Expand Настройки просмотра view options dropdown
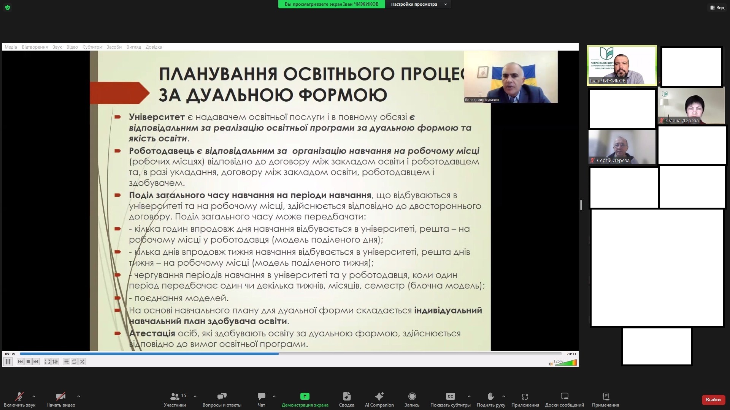The height and width of the screenshot is (410, 730). click(x=418, y=4)
